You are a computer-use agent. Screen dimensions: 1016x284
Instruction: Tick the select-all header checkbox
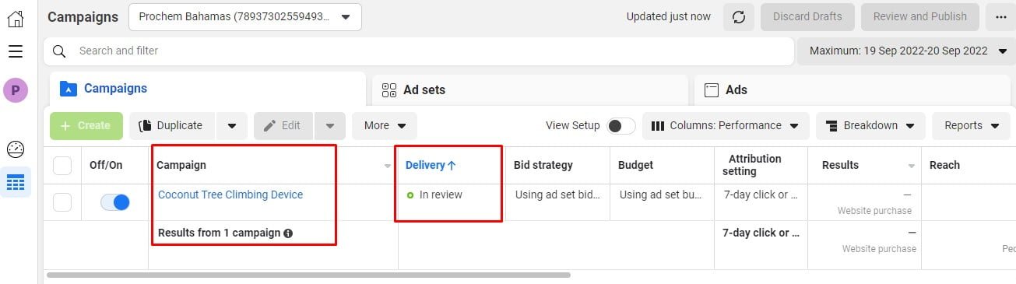point(62,165)
